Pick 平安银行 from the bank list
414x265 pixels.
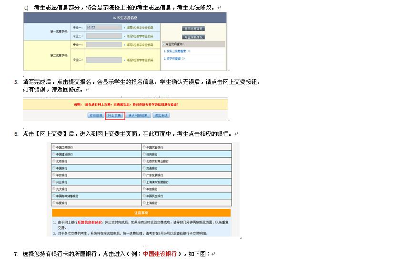[54, 175]
